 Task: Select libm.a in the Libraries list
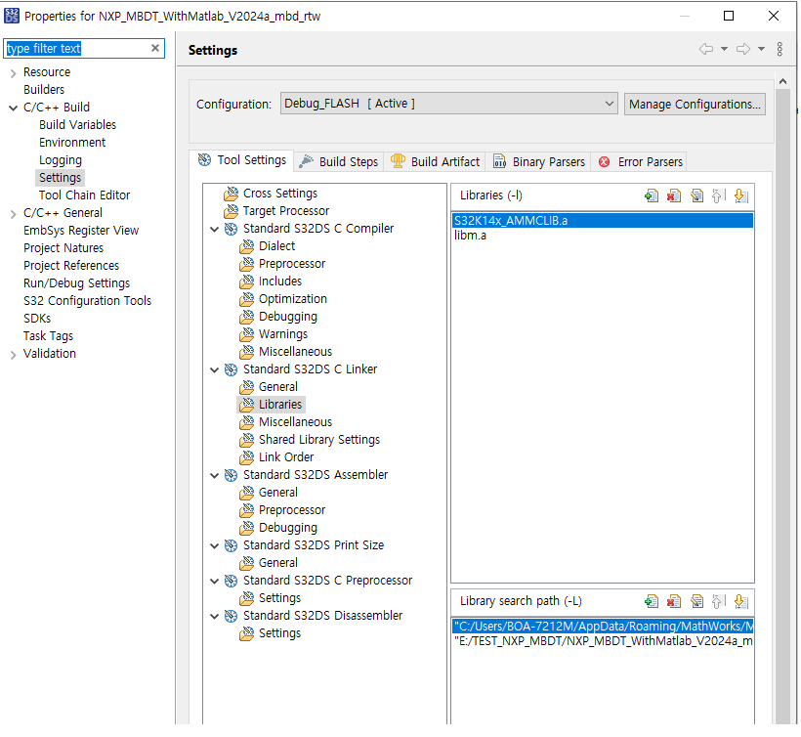[471, 236]
